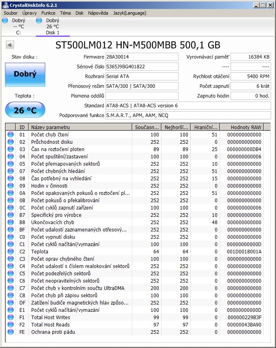Click status icon for Počet chyb při zápisu sektorů
This screenshot has height=348, width=276.
(x=11, y=295)
